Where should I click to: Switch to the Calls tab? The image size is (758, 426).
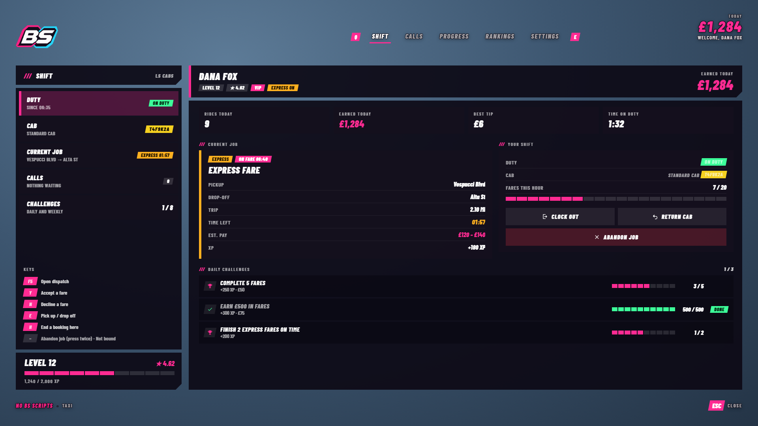click(x=414, y=37)
